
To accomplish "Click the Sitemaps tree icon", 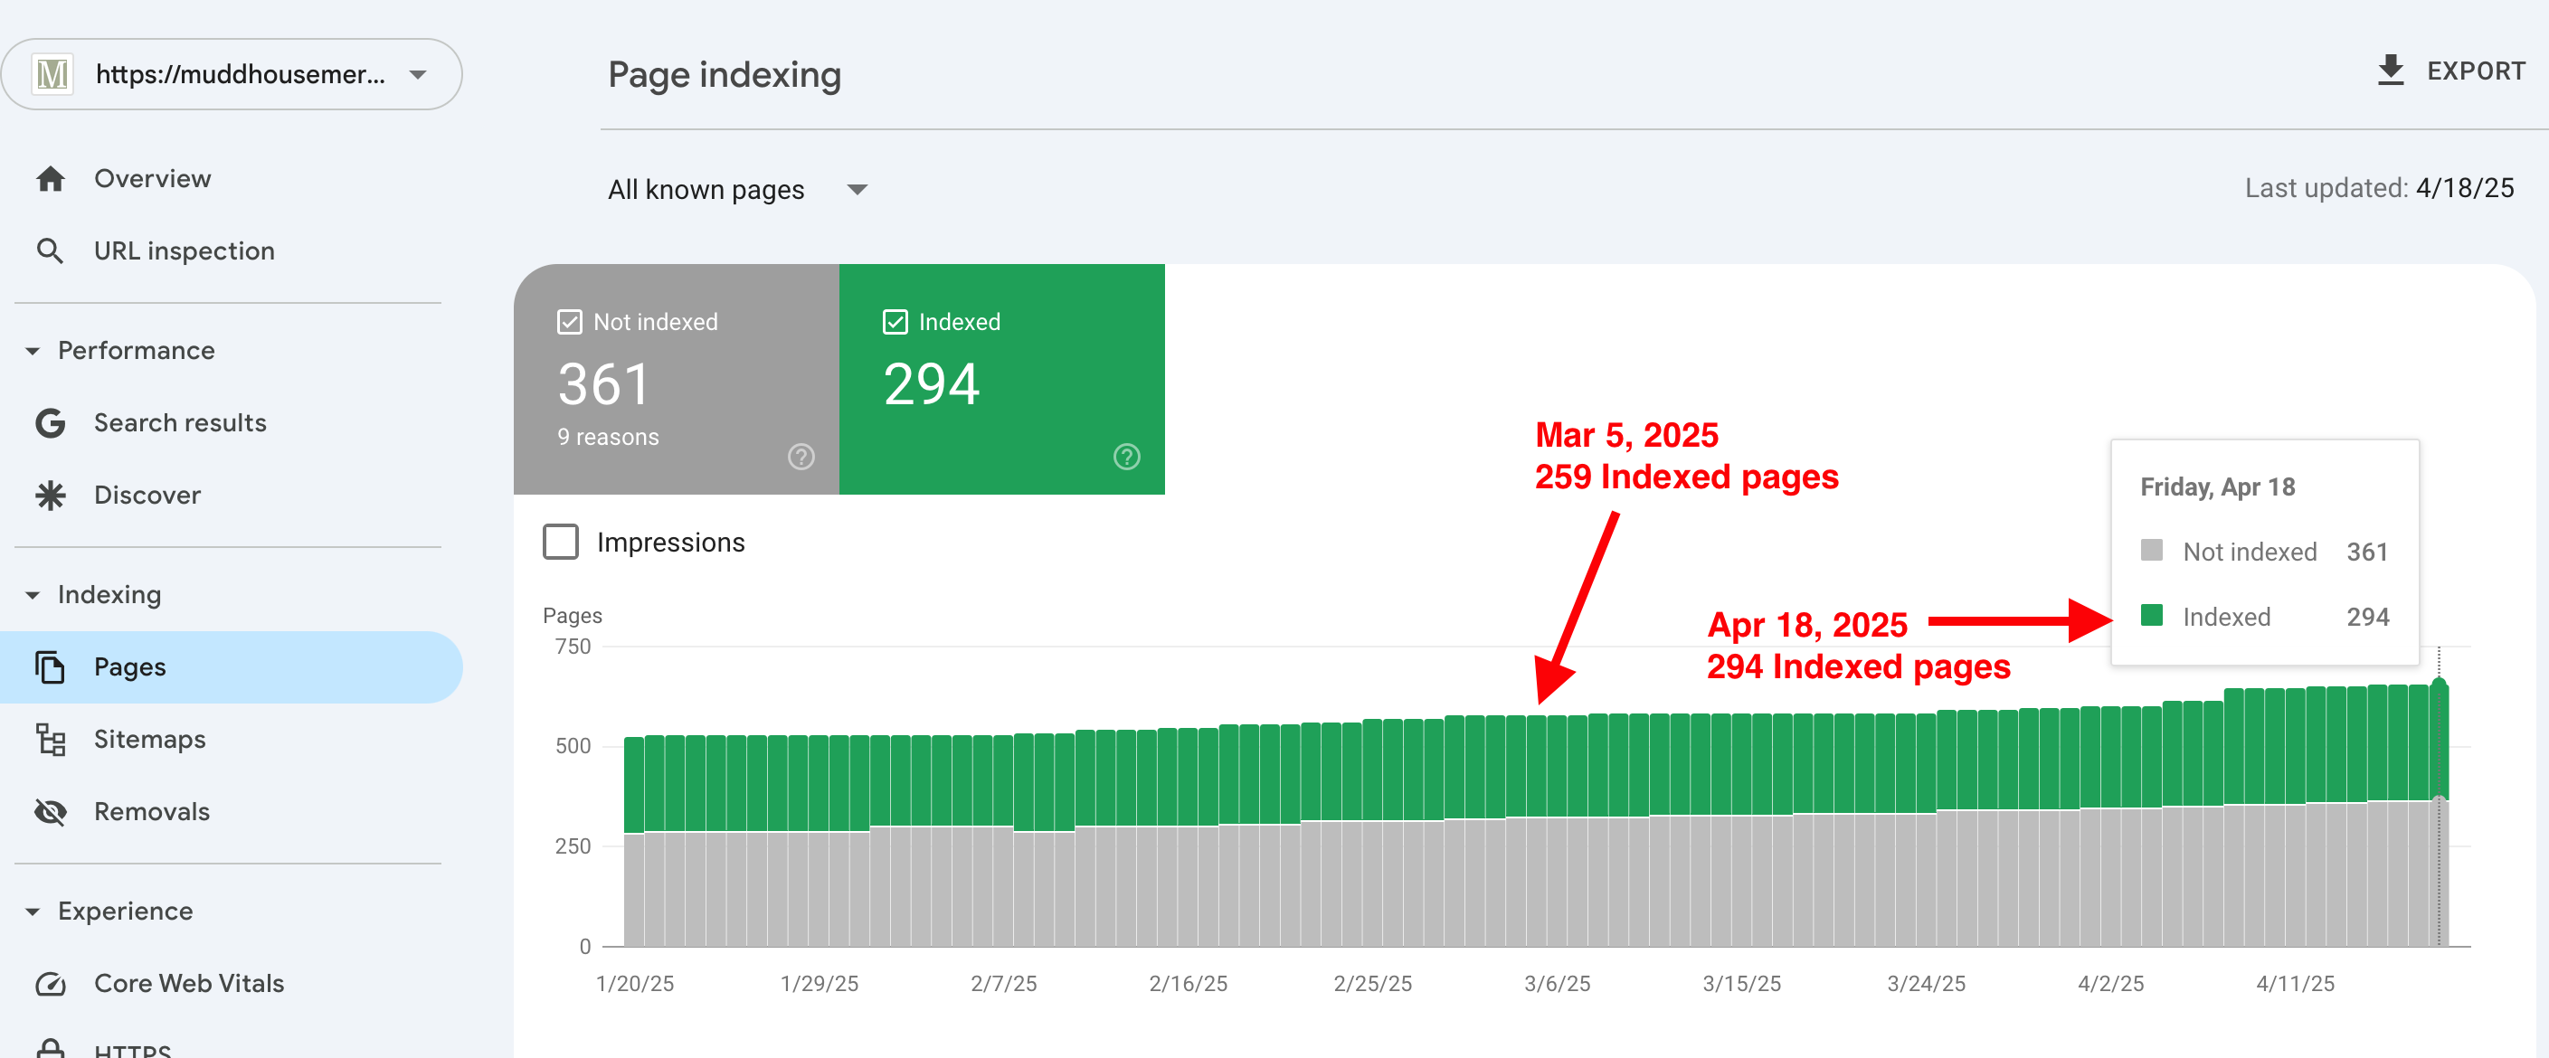I will 51,740.
